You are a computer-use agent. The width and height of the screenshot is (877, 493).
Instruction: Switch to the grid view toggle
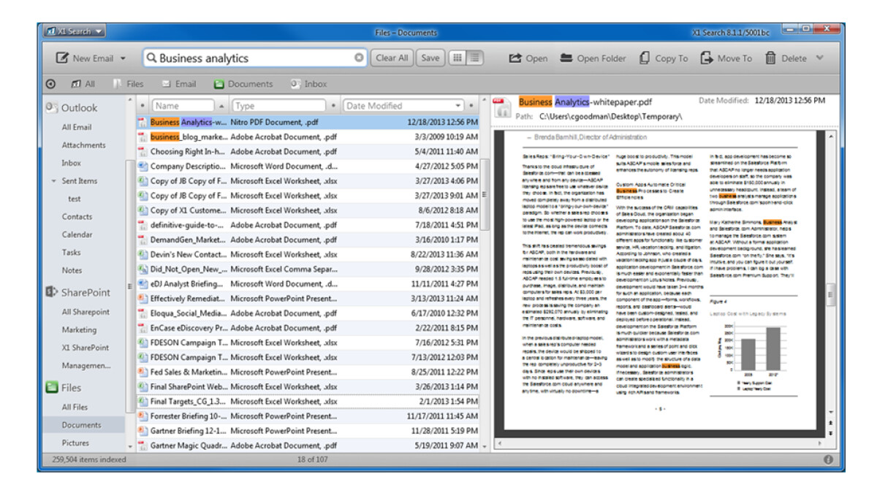tap(459, 58)
